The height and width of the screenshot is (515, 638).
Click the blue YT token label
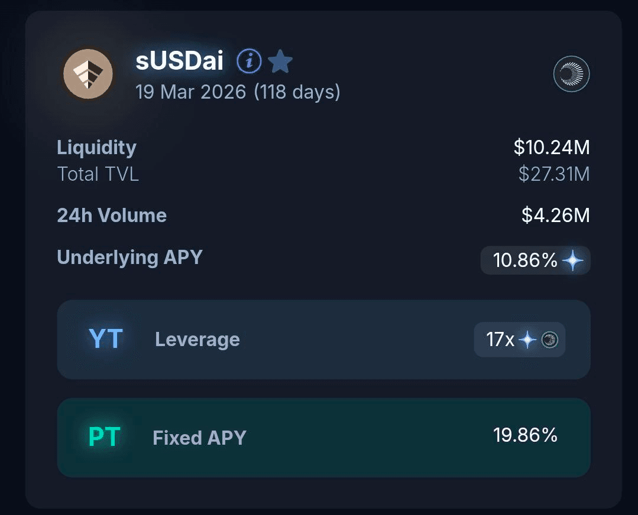105,339
